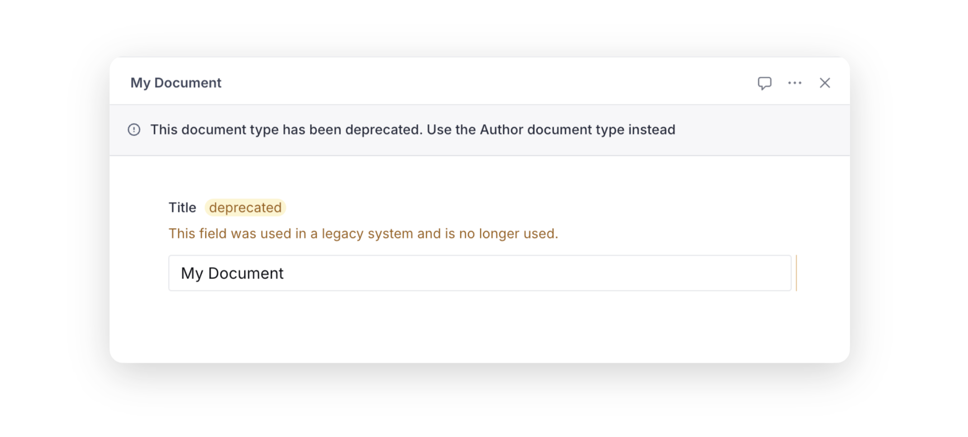Click the info circle icon in deprecation banner
The height and width of the screenshot is (437, 968).
tap(134, 130)
